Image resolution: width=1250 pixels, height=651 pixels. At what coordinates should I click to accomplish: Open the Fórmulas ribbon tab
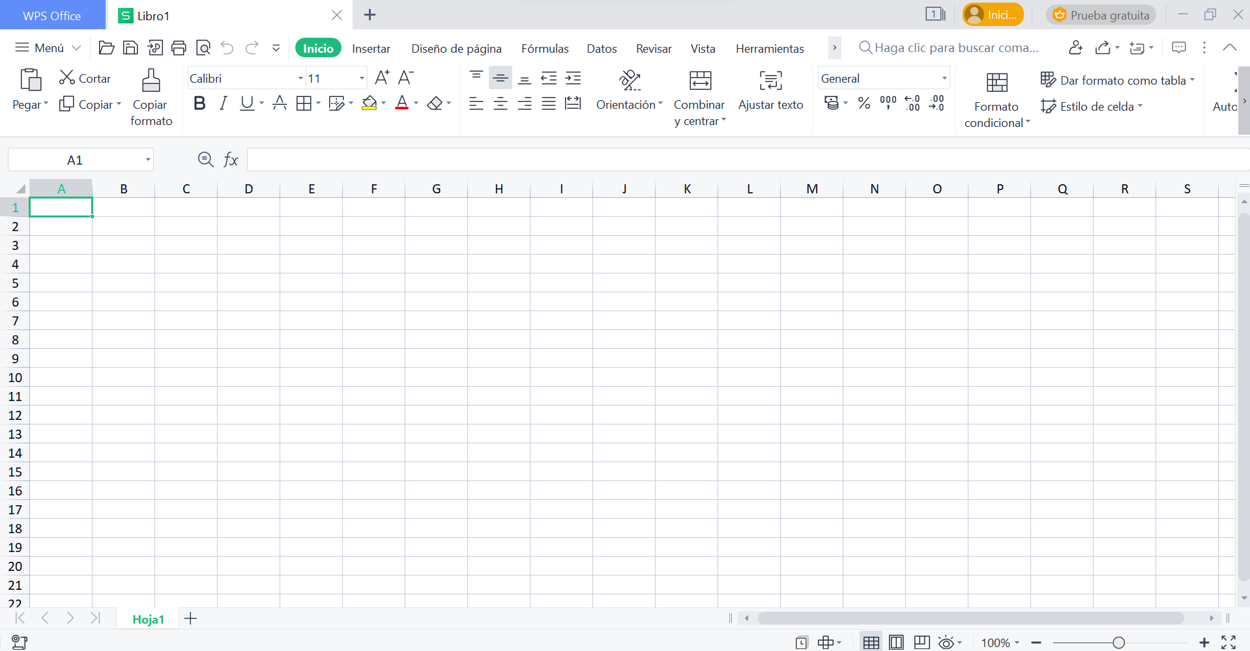pyautogui.click(x=544, y=49)
